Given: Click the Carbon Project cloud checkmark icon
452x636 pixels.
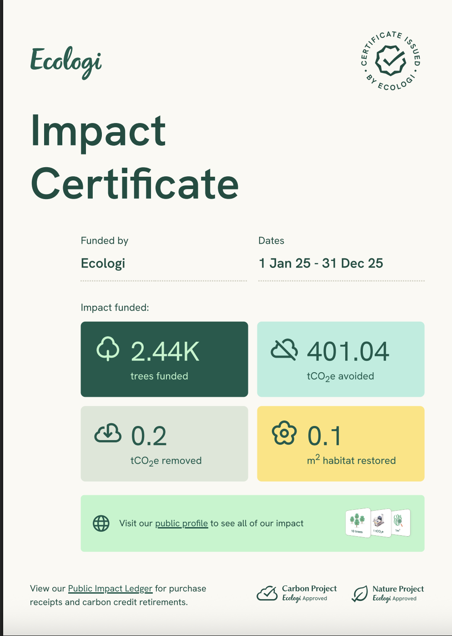Looking at the screenshot, I should pyautogui.click(x=267, y=594).
